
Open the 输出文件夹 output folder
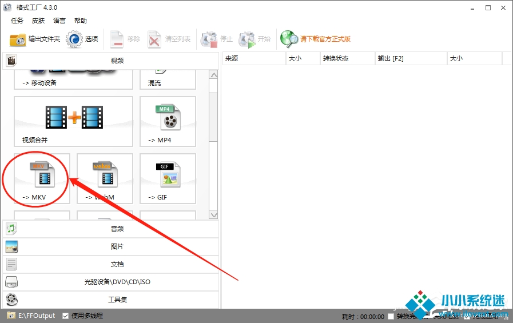[35, 39]
